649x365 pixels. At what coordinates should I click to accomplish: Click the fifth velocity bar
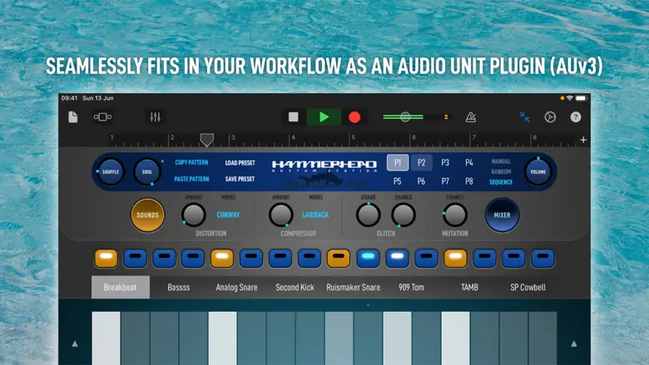(x=222, y=338)
